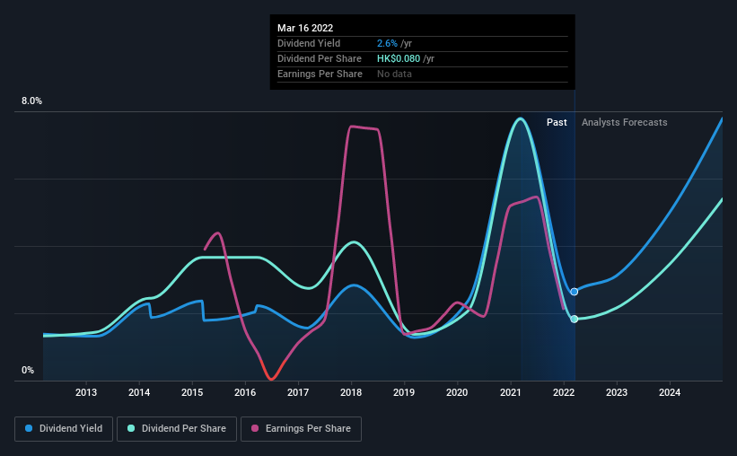Click the '8.0%' y-axis label
The width and height of the screenshot is (737, 456).
tap(31, 101)
